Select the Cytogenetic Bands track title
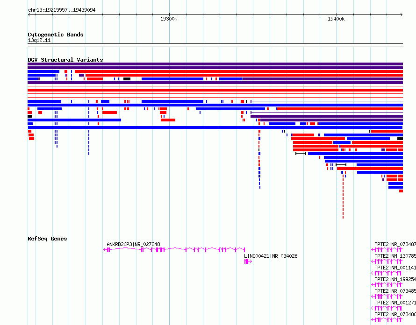 tap(56, 35)
